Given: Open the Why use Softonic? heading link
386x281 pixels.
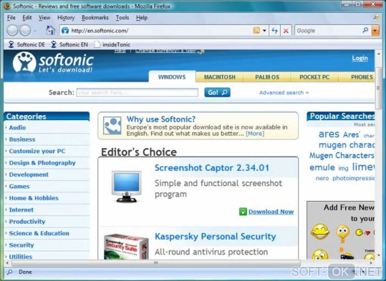Looking at the screenshot, I should (161, 119).
